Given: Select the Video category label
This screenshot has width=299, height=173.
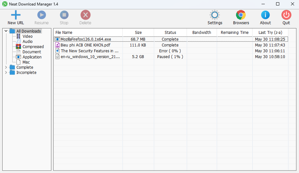Looking at the screenshot, I should [x=27, y=36].
